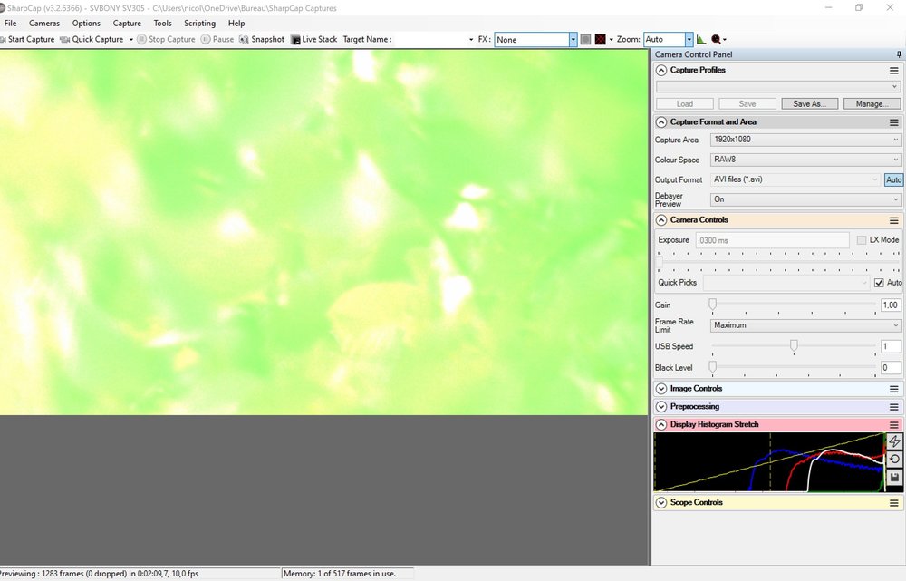Uncheck the exposure Auto checkbox
This screenshot has width=906, height=581.
coord(879,283)
